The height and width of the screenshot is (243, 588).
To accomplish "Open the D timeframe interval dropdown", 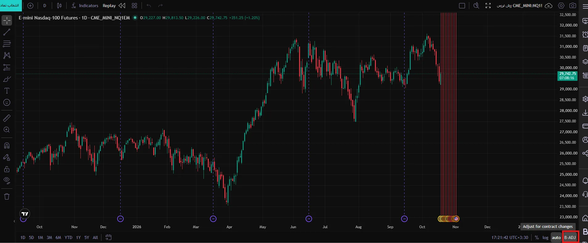I will coord(45,6).
